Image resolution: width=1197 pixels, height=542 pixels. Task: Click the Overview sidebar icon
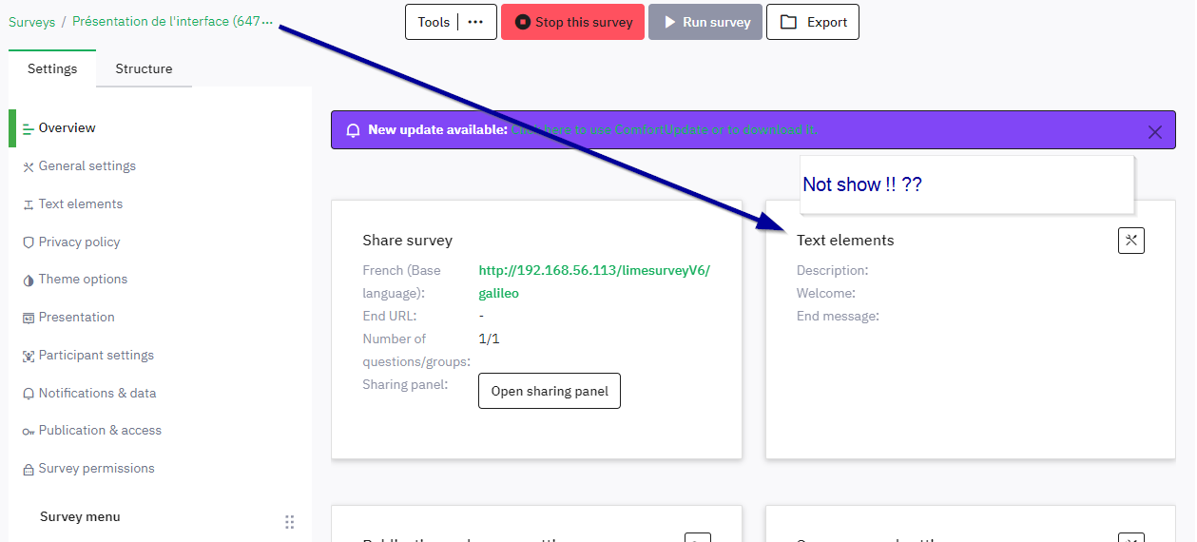29,128
